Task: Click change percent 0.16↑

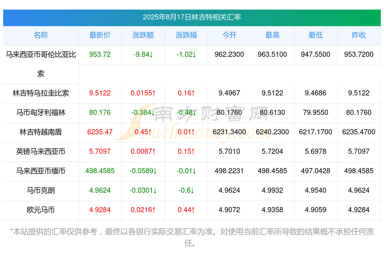Action: (186, 93)
